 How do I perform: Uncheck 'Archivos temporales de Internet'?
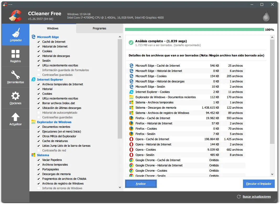(x=38, y=84)
